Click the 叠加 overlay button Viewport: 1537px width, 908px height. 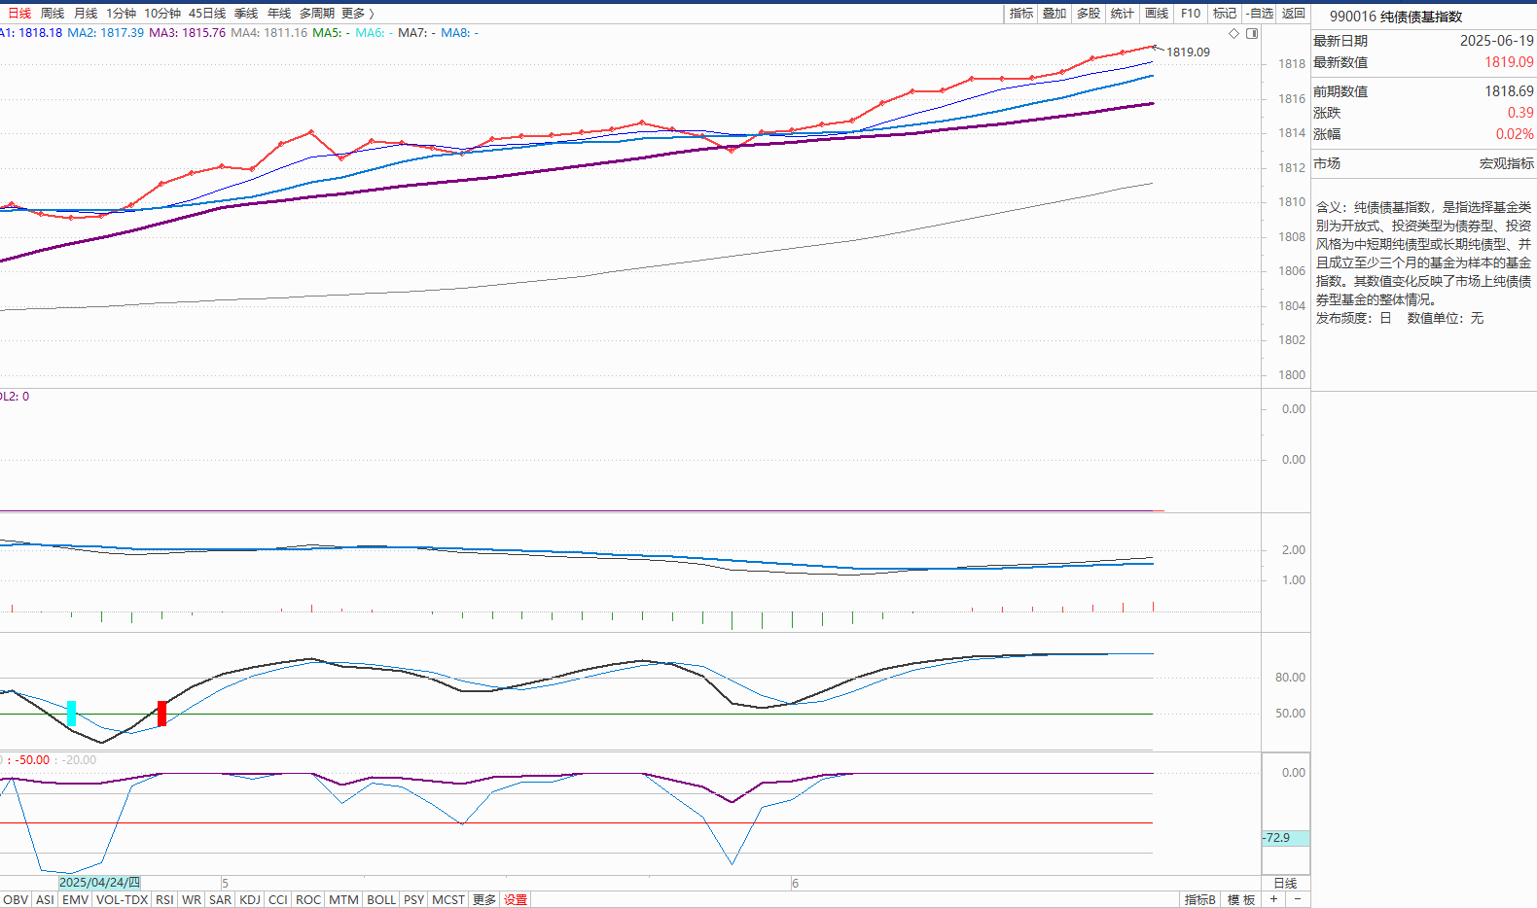[1054, 14]
